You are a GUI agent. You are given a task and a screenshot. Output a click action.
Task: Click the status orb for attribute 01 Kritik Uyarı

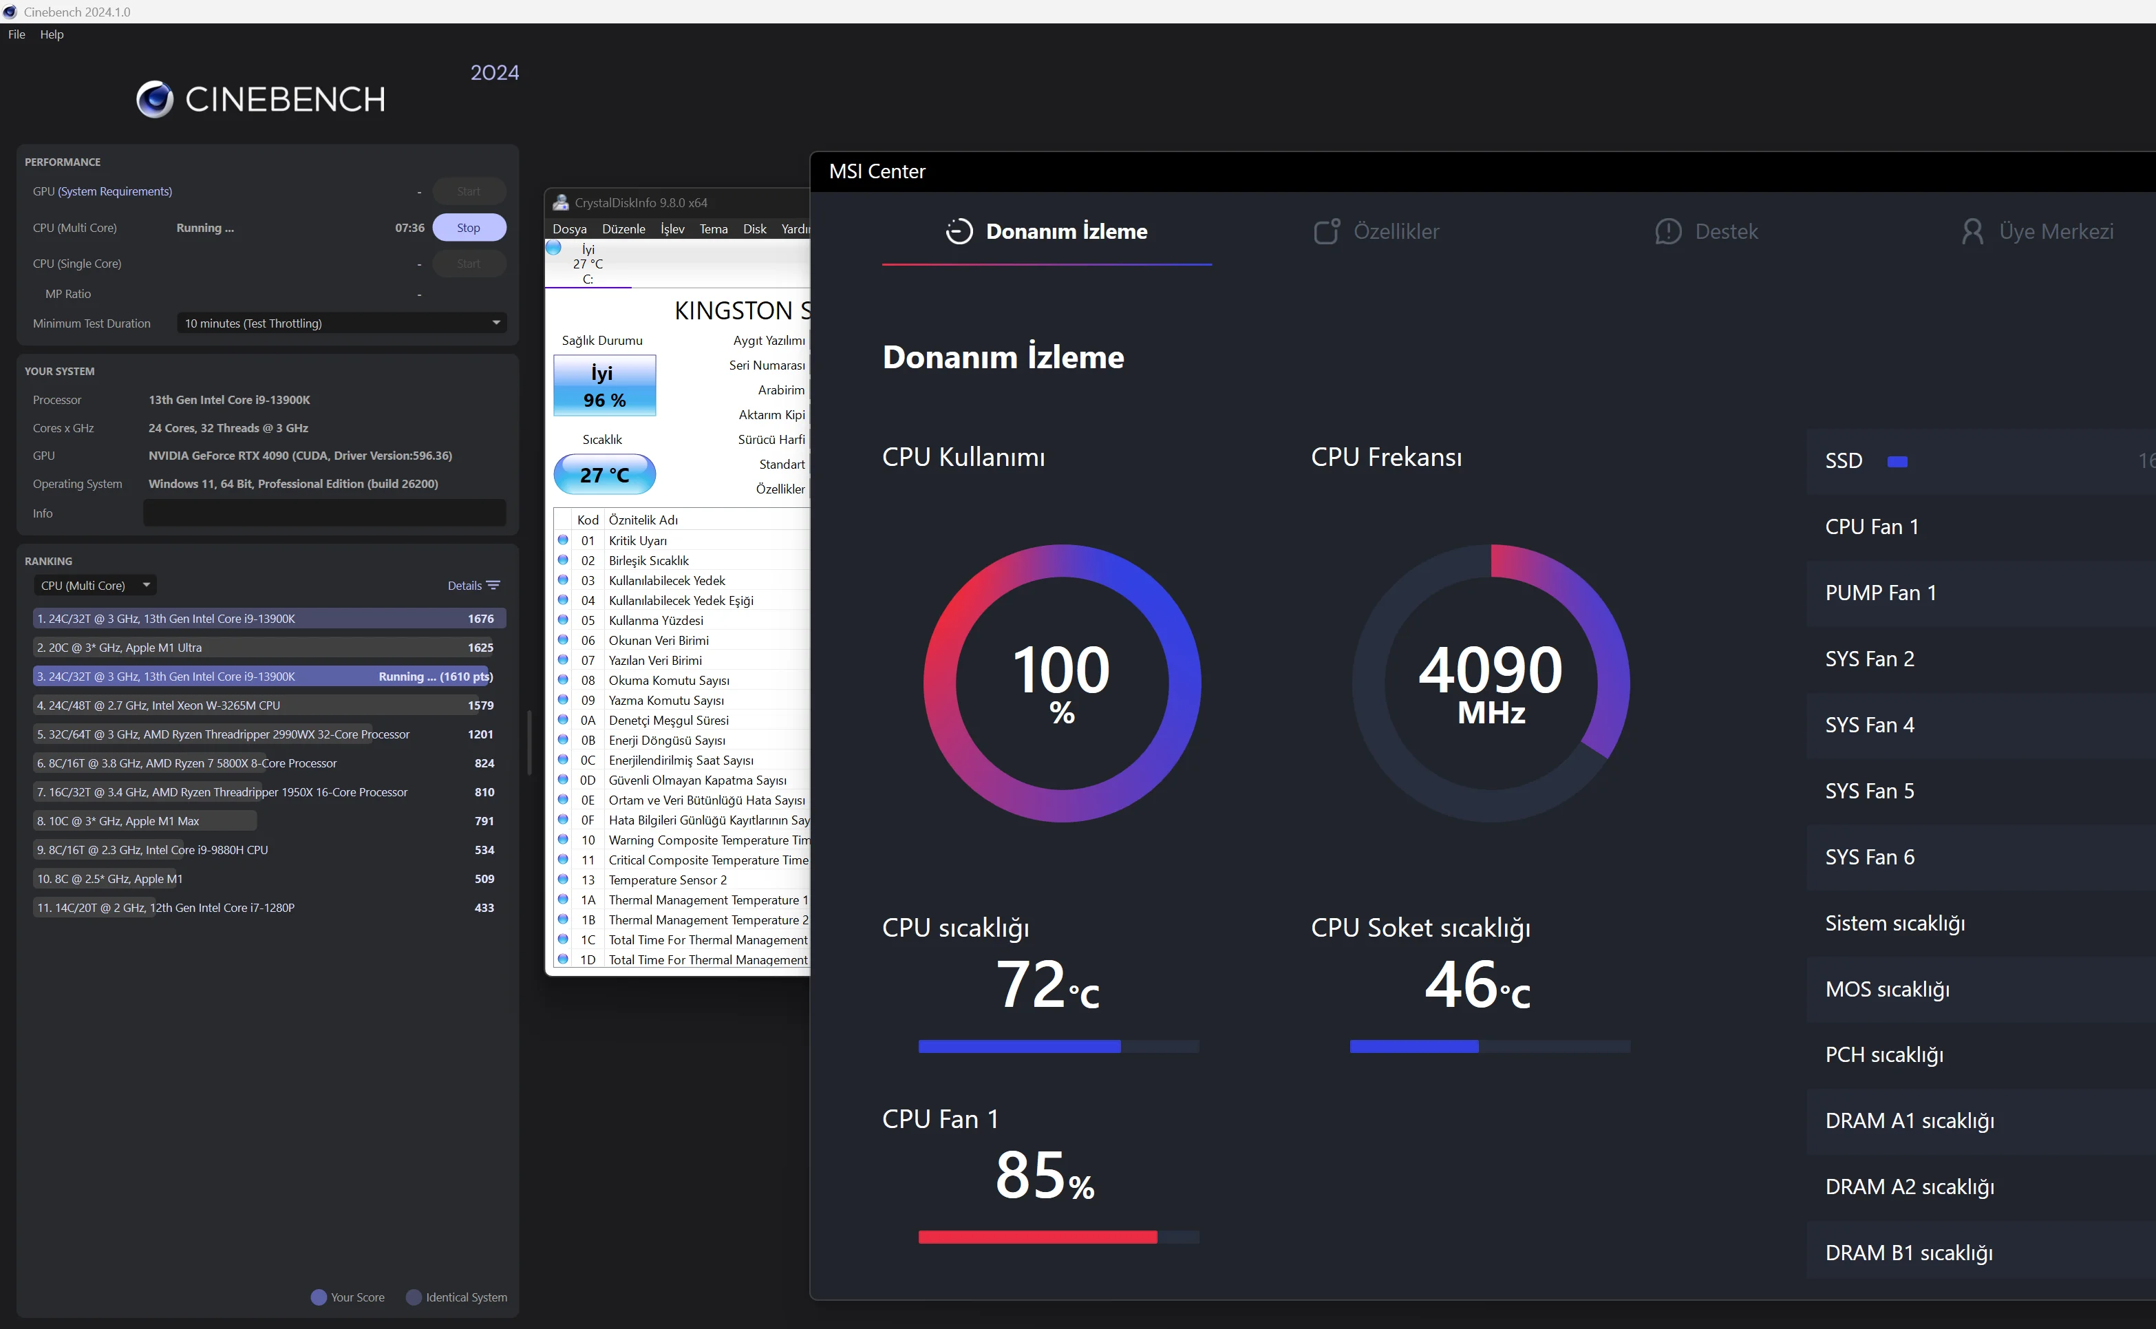(562, 540)
